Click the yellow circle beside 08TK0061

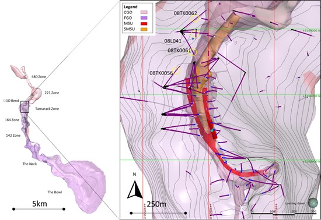(193, 52)
